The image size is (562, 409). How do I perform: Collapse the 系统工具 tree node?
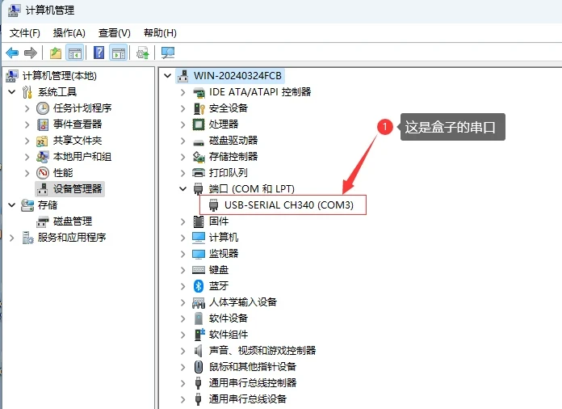coord(12,92)
